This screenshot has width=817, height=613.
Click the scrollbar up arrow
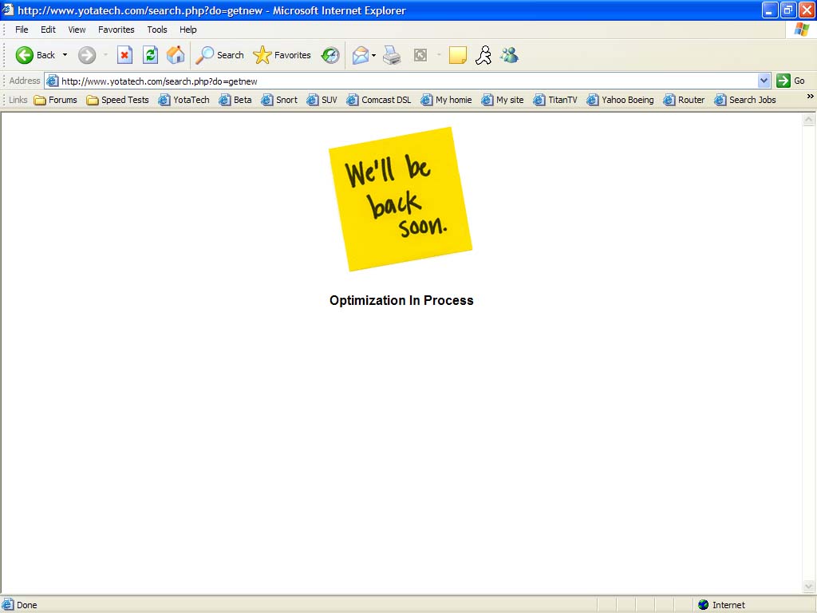809,120
